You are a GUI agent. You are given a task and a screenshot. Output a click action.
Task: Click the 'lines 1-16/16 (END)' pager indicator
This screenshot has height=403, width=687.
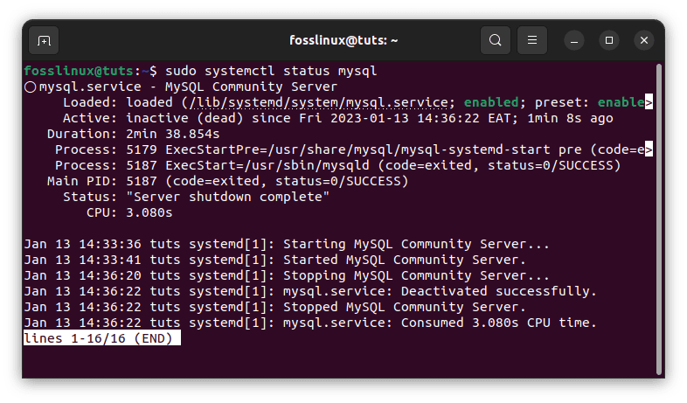pyautogui.click(x=101, y=338)
